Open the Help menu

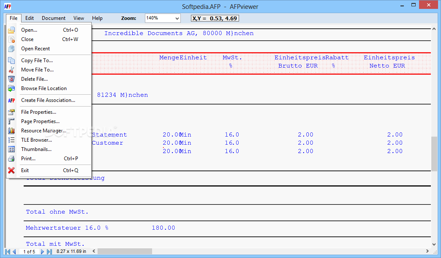pyautogui.click(x=97, y=18)
